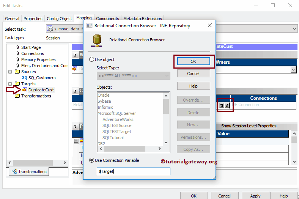Collapse the properties grid minus box
This screenshot has height=199, width=299.
point(76,141)
